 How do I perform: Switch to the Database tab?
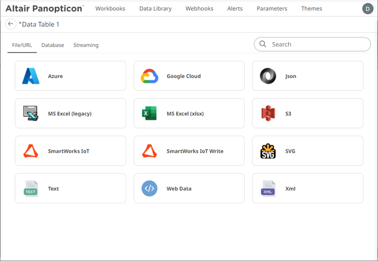pyautogui.click(x=53, y=45)
